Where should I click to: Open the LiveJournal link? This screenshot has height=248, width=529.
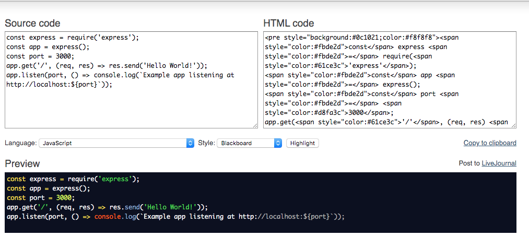click(499, 163)
